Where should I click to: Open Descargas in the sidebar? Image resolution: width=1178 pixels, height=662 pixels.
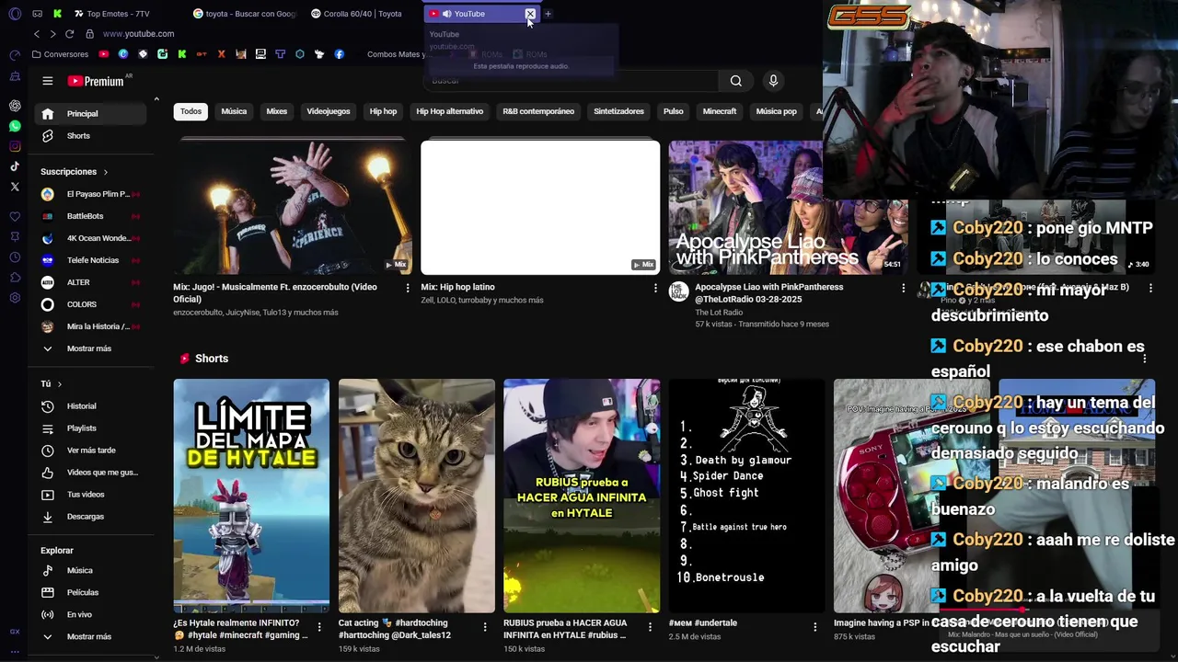[90, 517]
